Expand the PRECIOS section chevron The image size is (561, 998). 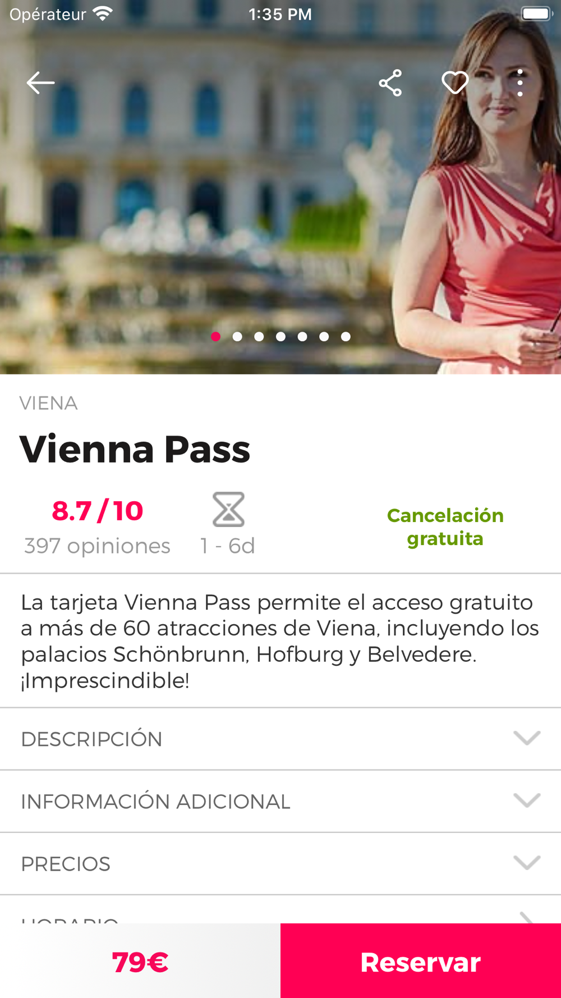527,862
